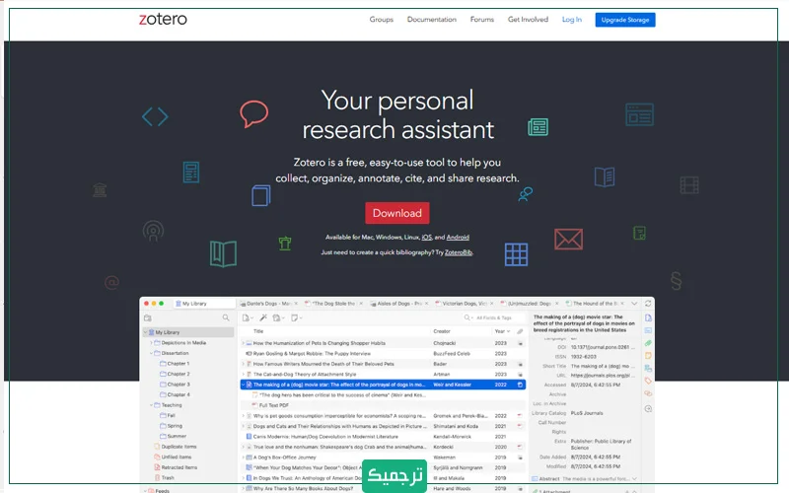
Task: Open the tab list dropdown chevron
Action: [x=634, y=304]
